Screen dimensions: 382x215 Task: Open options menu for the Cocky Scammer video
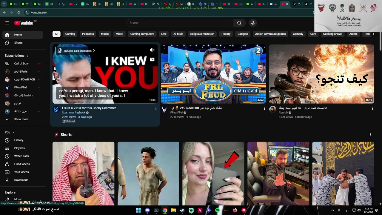[x=156, y=108]
